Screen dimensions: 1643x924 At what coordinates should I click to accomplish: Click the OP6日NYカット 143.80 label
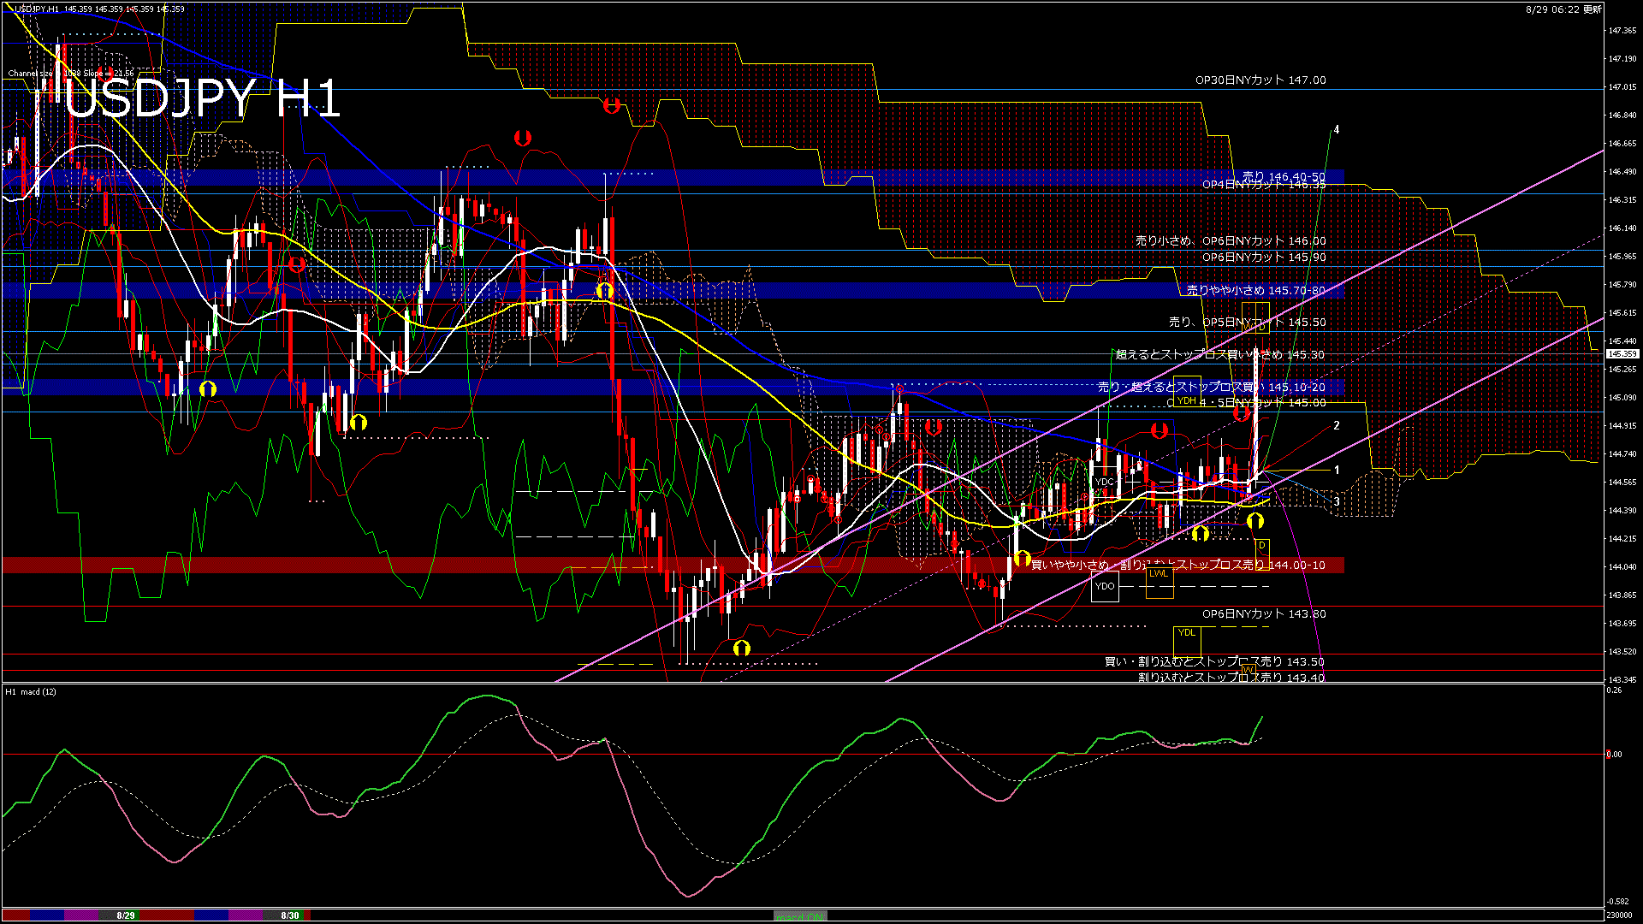click(1263, 613)
